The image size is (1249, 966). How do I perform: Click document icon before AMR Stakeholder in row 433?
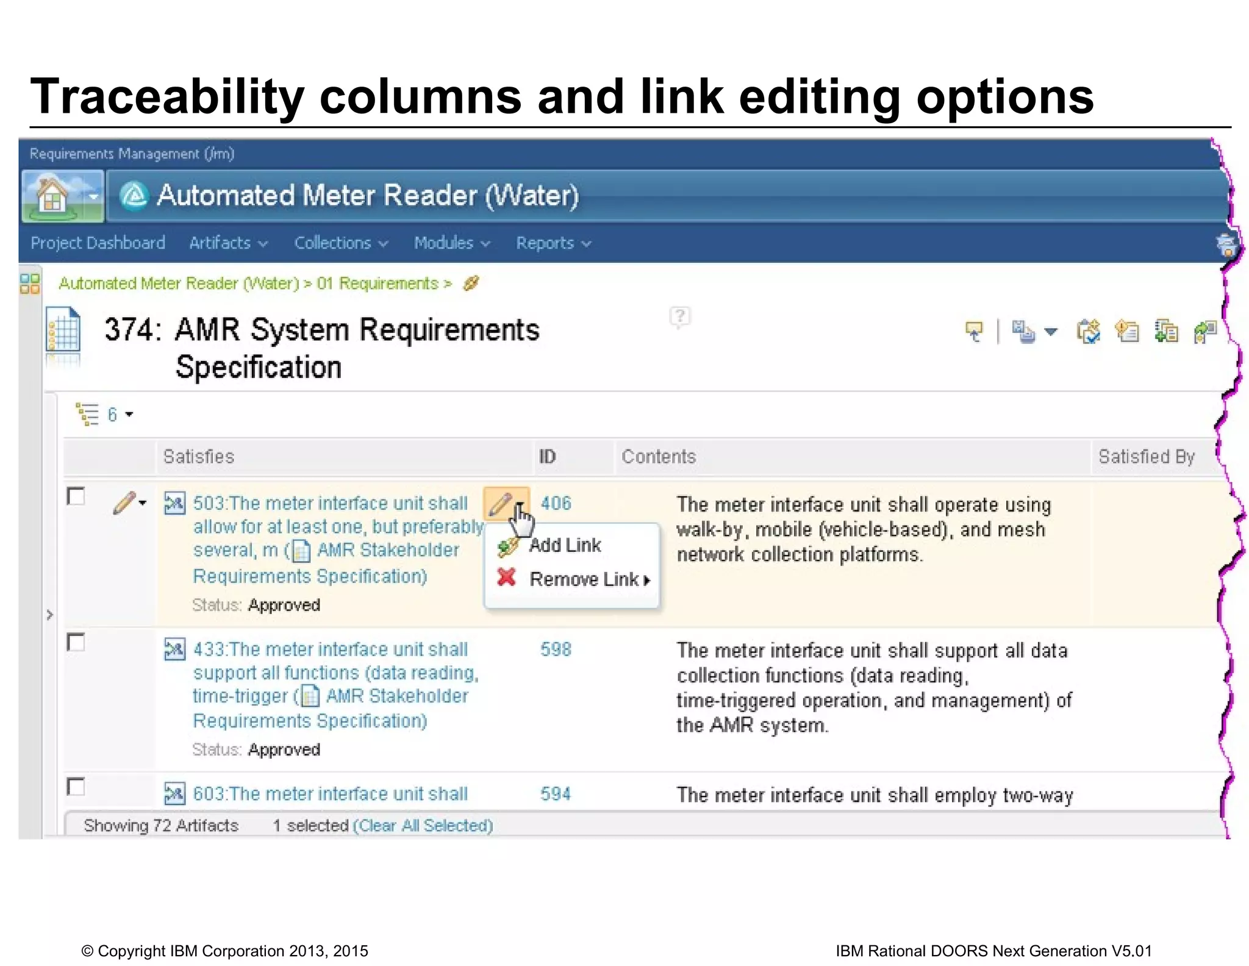pyautogui.click(x=310, y=696)
